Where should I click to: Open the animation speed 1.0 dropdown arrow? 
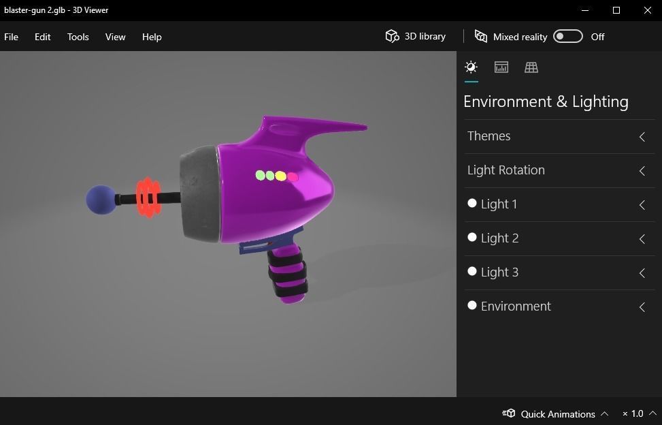652,413
